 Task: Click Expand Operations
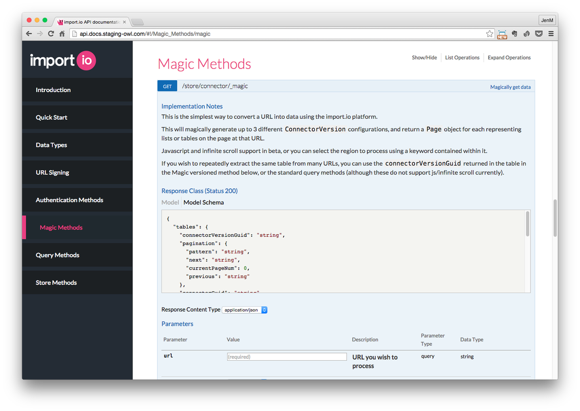509,57
